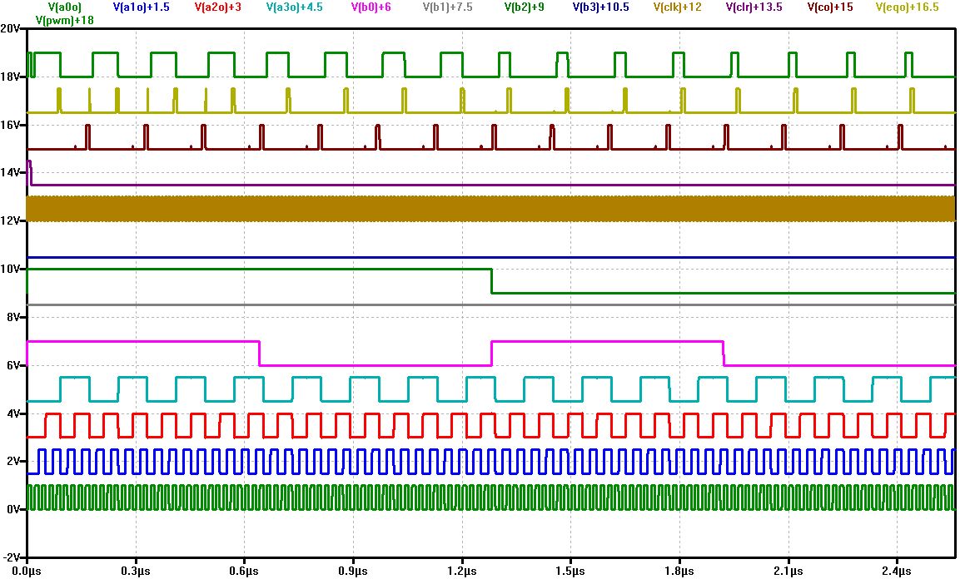
Task: Click the magenta V(b0)+6 trace label
Action: click(x=366, y=7)
